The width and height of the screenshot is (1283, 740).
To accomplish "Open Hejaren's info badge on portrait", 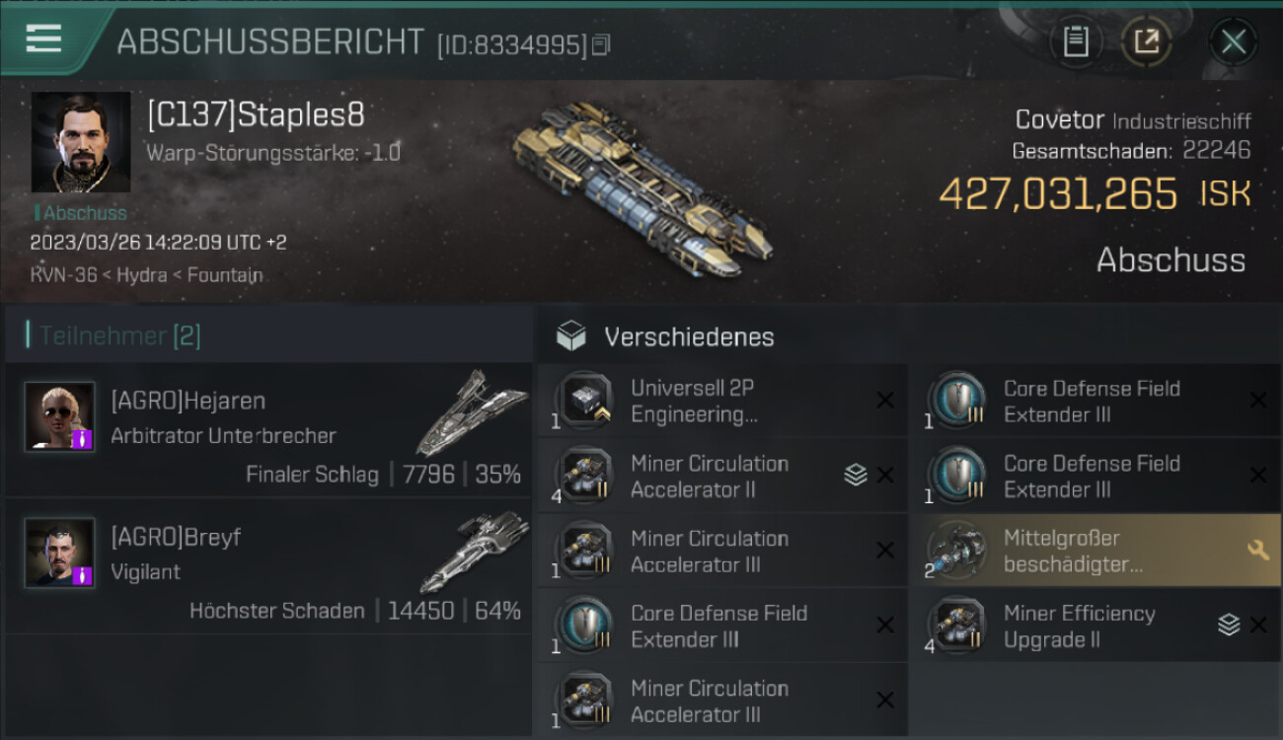I will (83, 439).
